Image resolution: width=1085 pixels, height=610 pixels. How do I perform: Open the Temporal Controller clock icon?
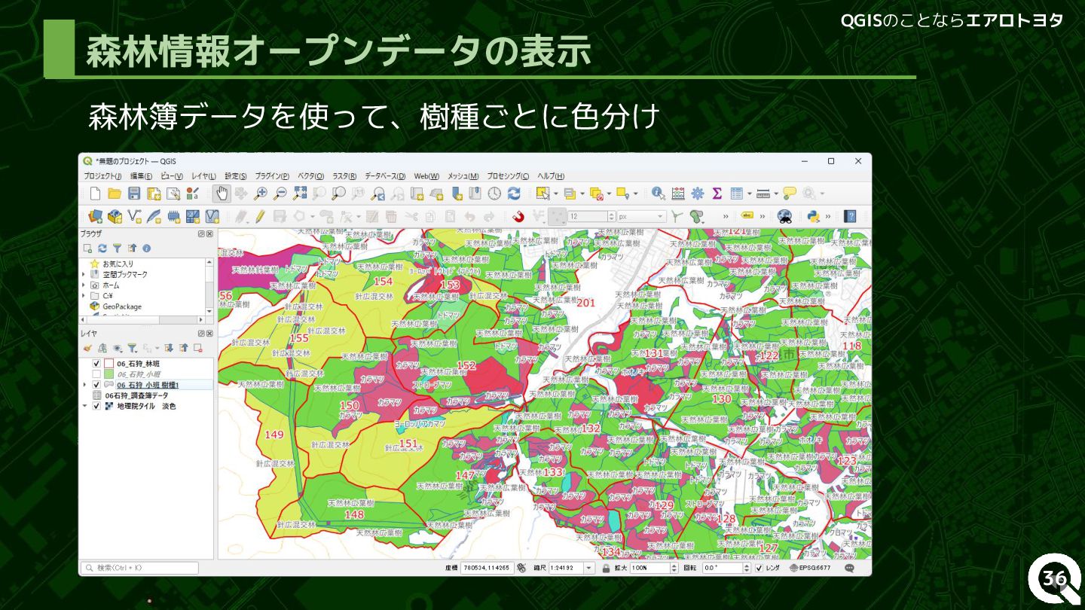coord(494,194)
